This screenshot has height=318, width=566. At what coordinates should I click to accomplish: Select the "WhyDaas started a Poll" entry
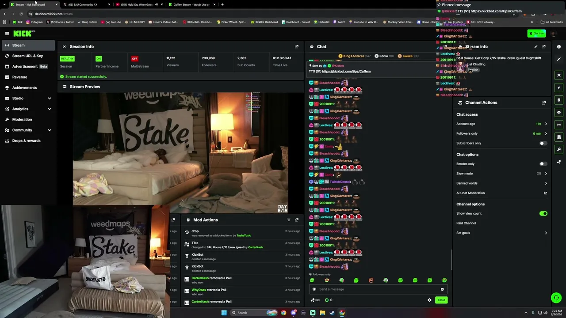point(242,291)
